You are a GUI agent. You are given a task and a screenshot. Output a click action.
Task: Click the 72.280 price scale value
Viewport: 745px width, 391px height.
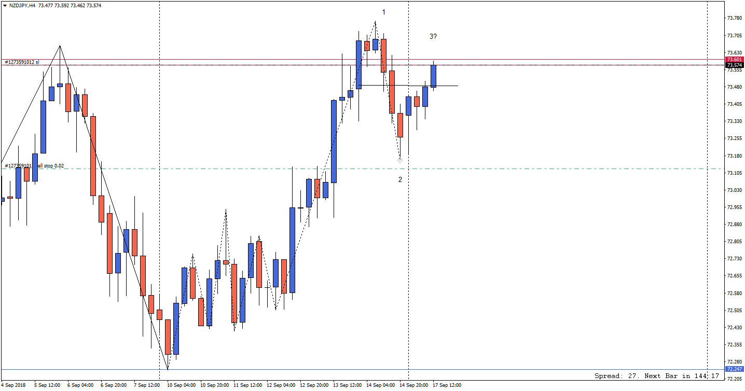pos(734,361)
